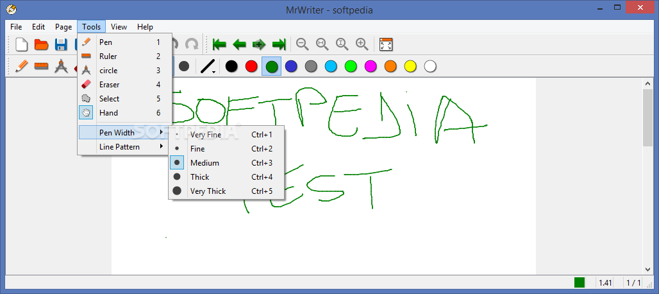Click the green current color indicator in status bar

pyautogui.click(x=580, y=282)
